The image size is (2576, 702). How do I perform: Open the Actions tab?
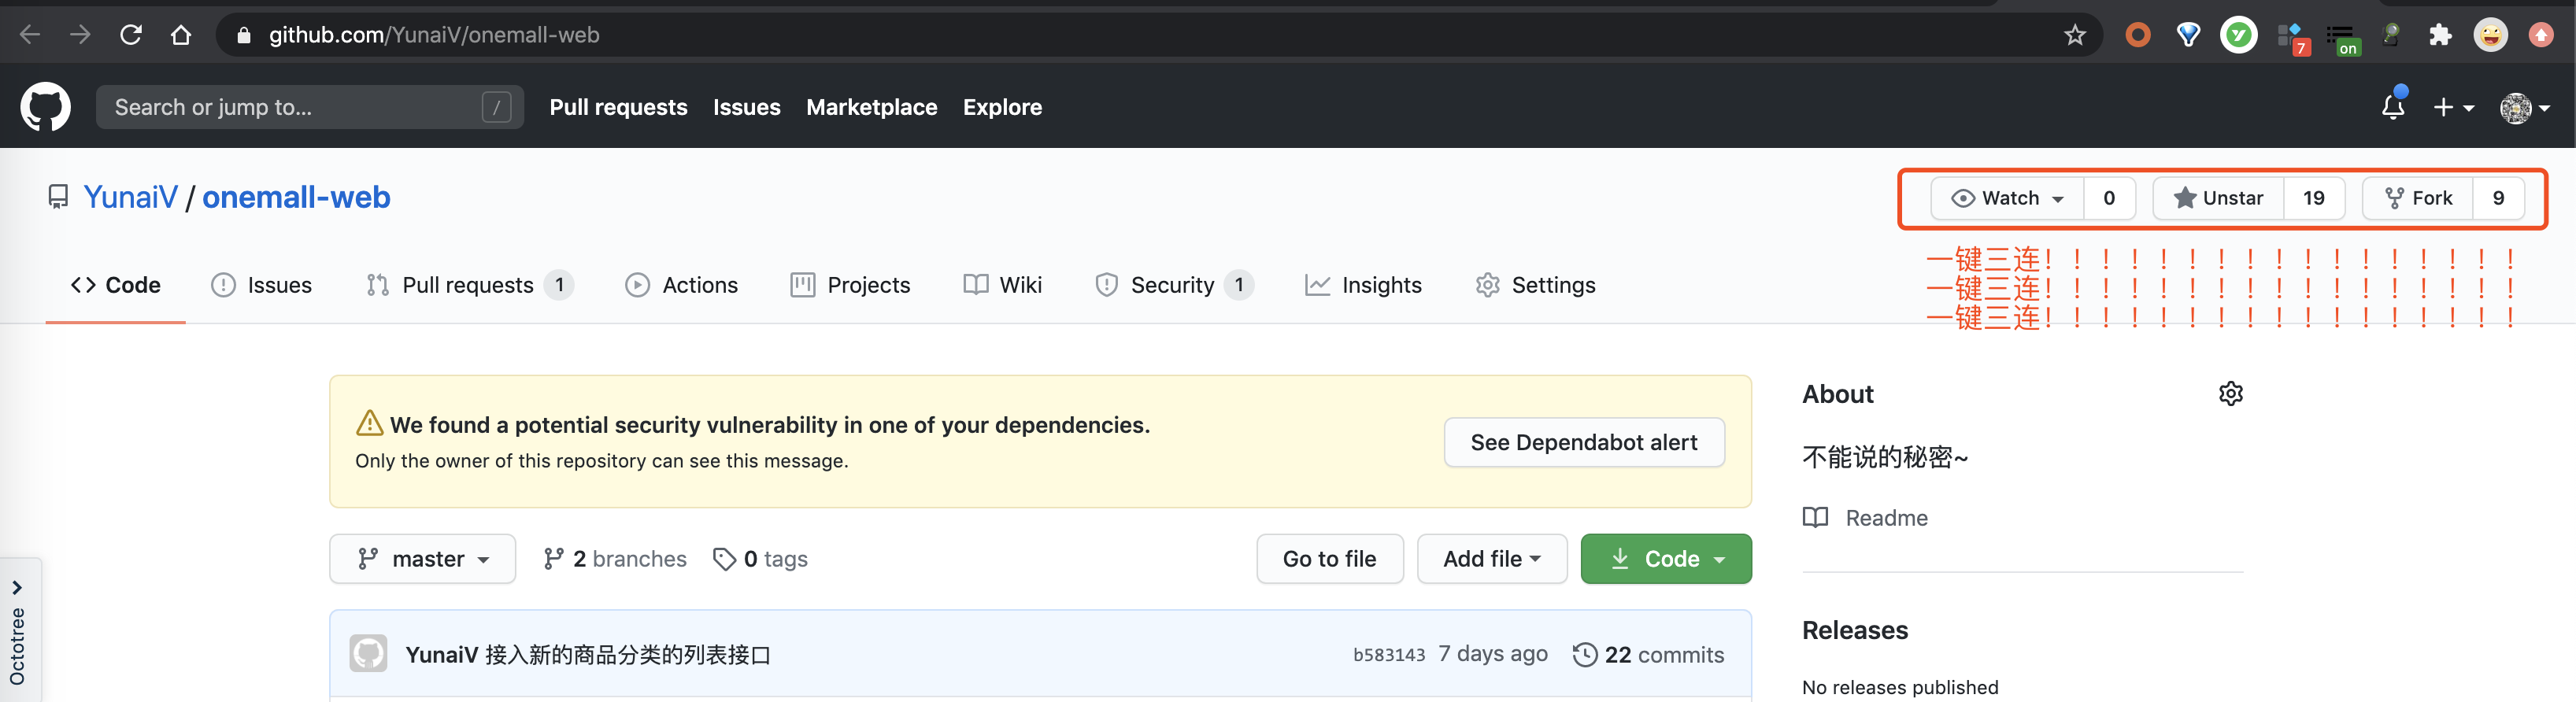(682, 286)
